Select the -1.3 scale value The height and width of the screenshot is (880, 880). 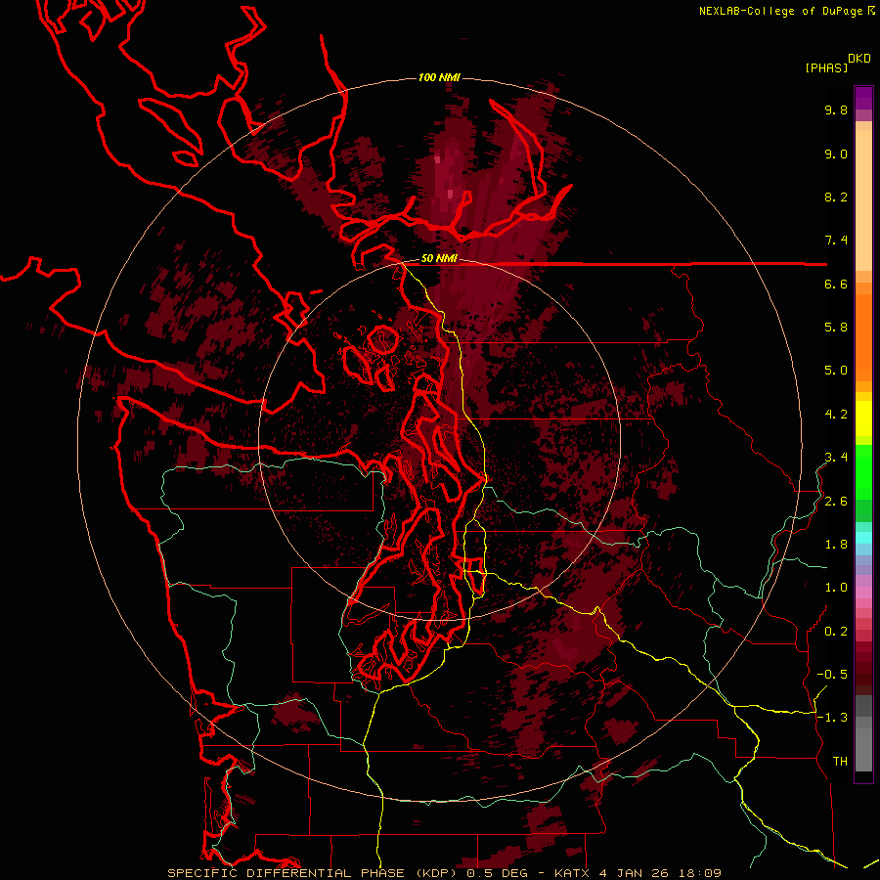(x=832, y=718)
